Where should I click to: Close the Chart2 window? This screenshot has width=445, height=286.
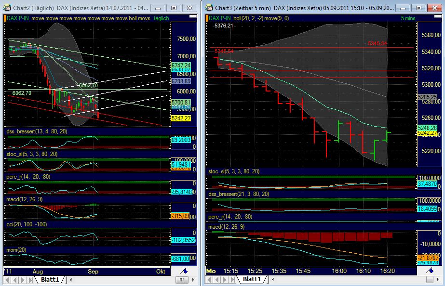[x=189, y=8]
